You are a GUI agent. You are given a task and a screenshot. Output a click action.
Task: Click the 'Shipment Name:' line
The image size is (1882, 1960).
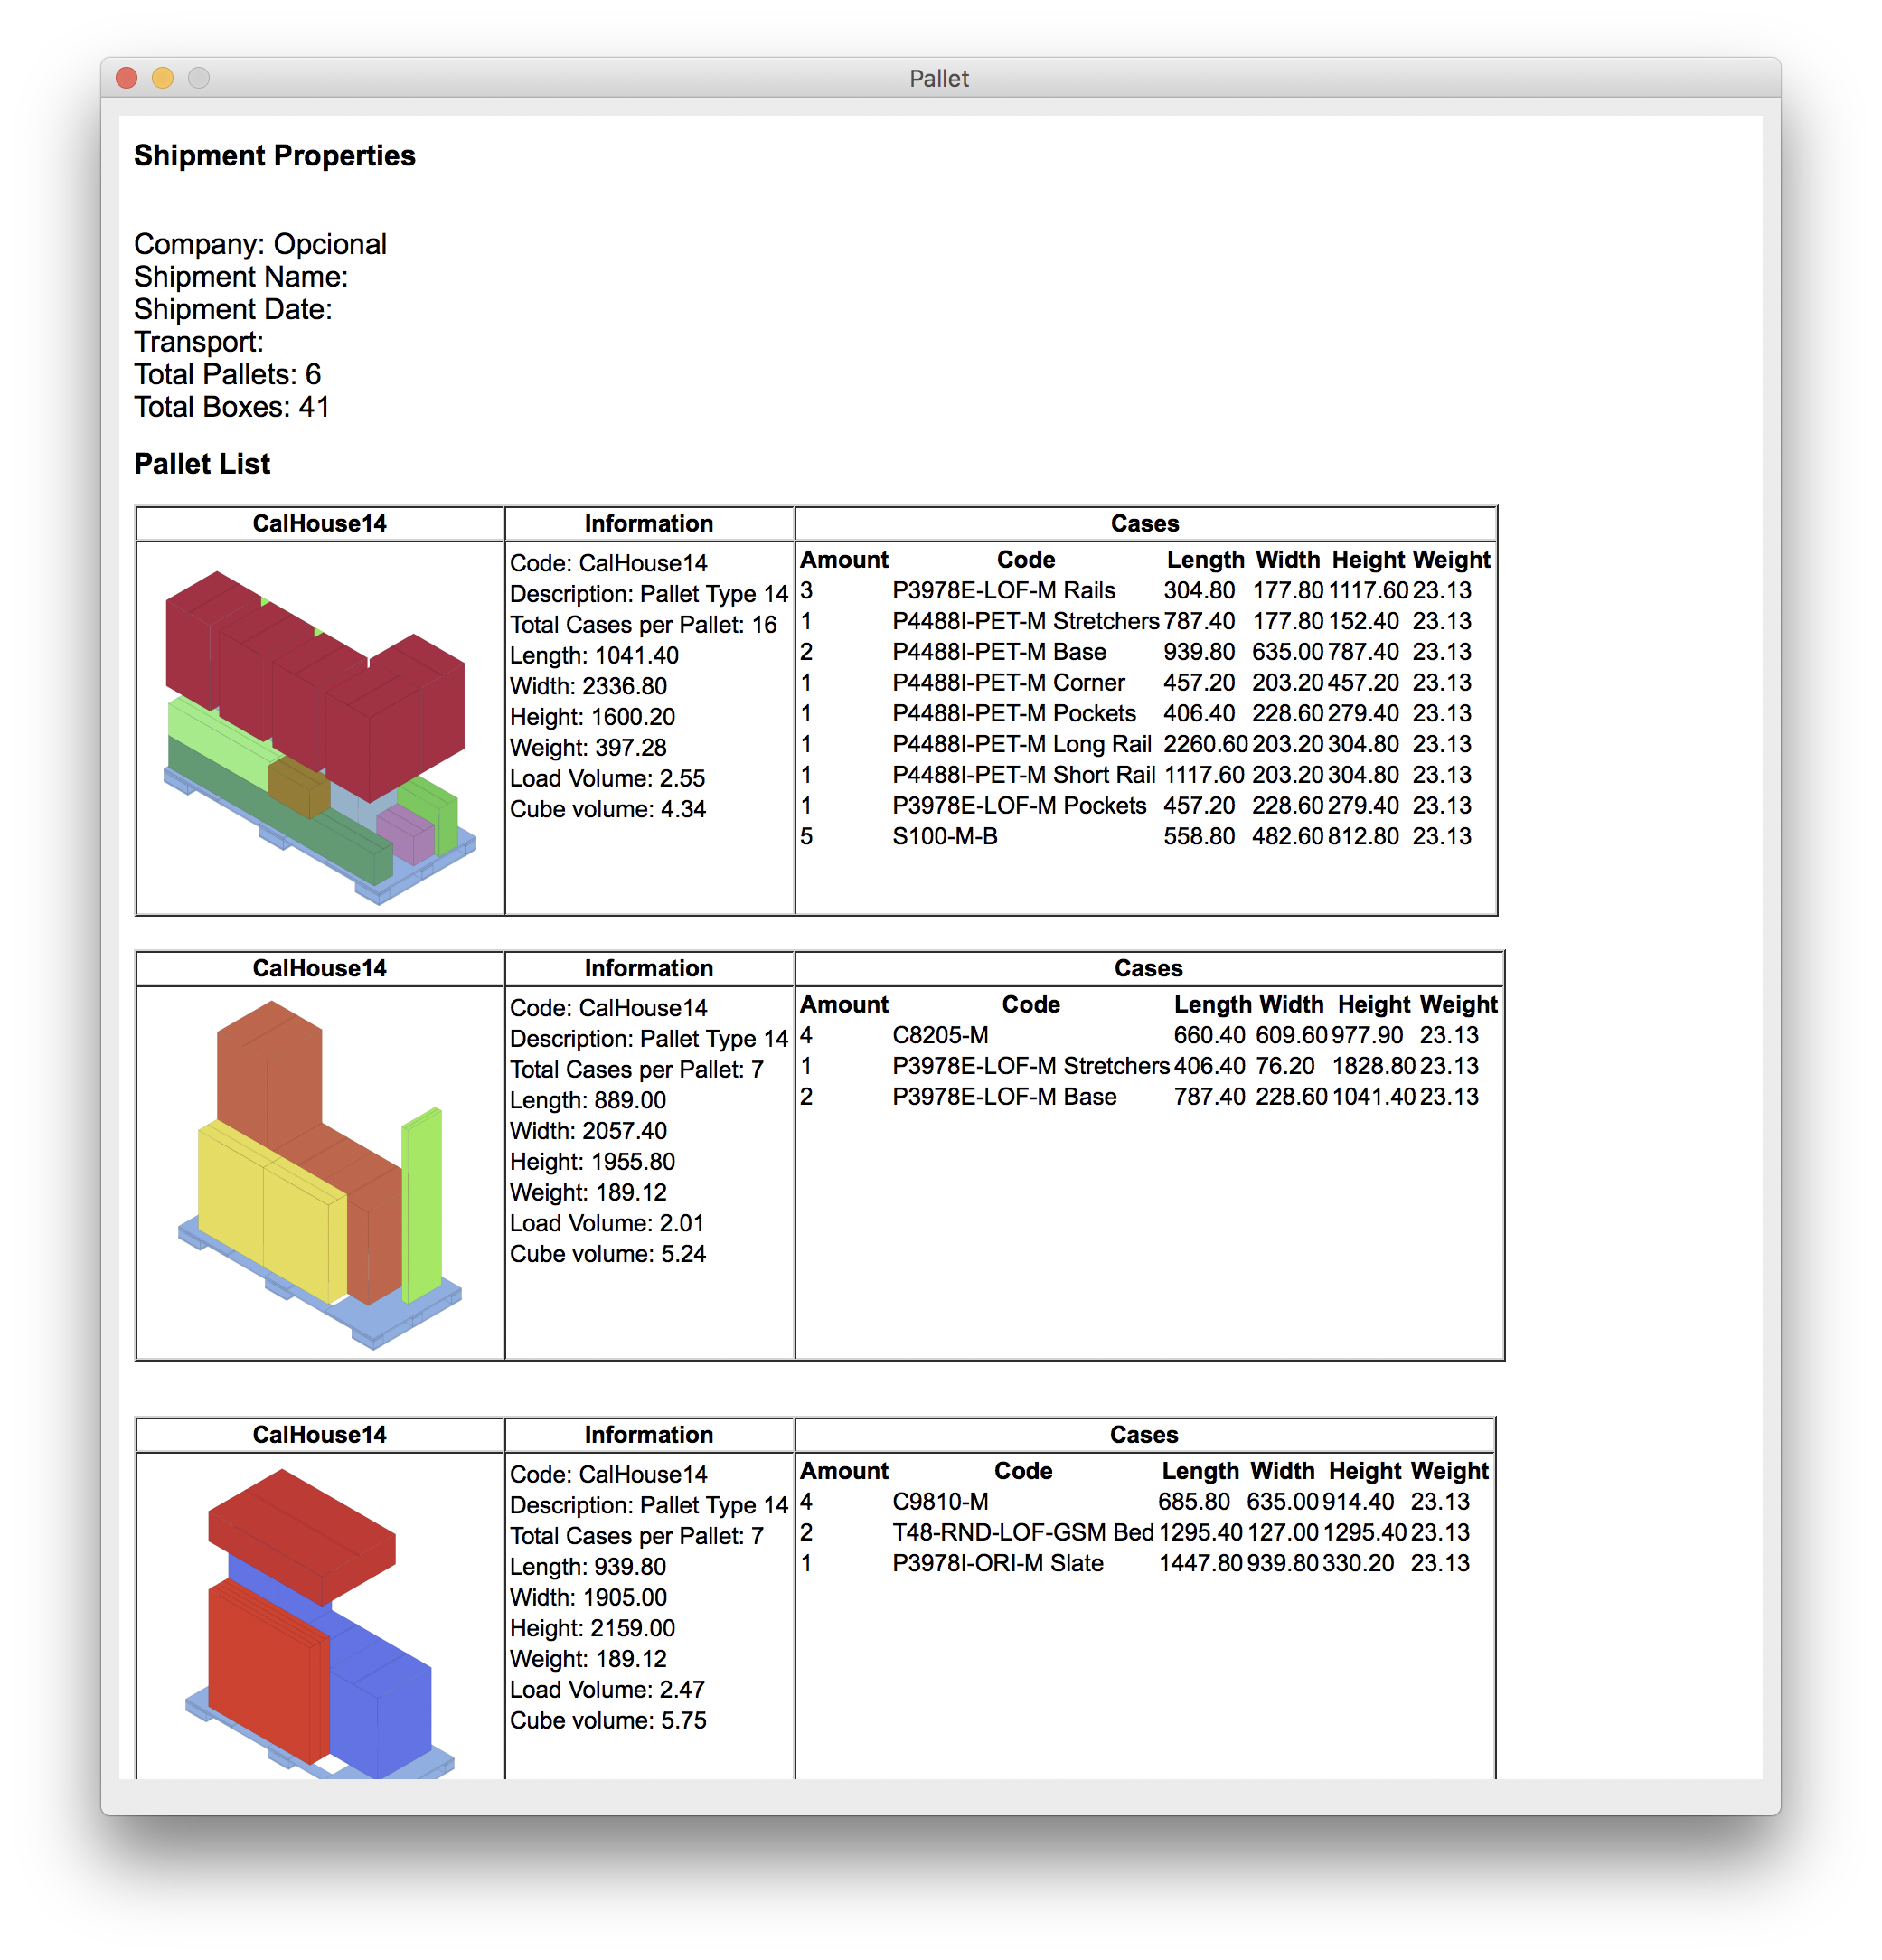(x=241, y=277)
